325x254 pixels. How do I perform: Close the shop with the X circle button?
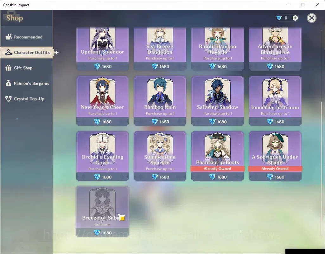[x=311, y=18]
